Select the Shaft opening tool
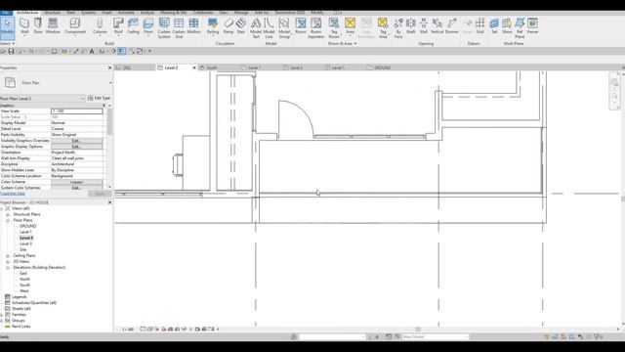Viewport: 625px width, 352px height. click(410, 26)
